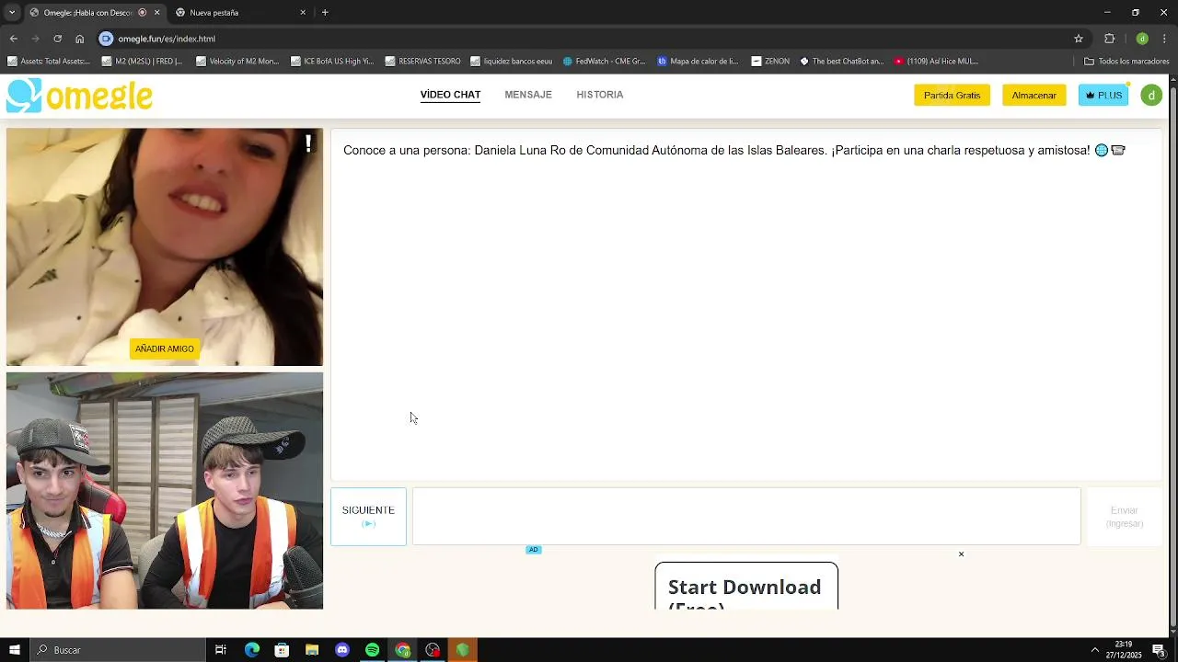
Task: Close the Nueva pestaña tab
Action: tap(303, 12)
